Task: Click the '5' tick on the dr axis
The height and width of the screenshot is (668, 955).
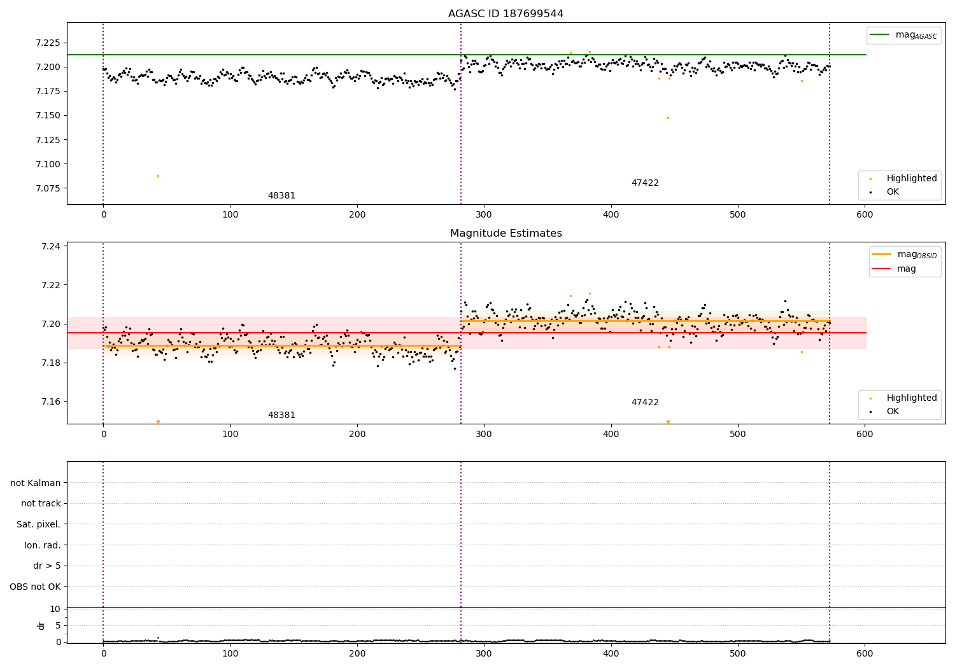Action: [x=58, y=625]
